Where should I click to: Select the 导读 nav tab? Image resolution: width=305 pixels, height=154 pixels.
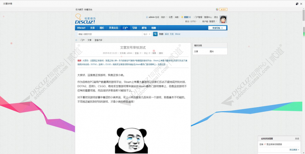tap(135, 28)
